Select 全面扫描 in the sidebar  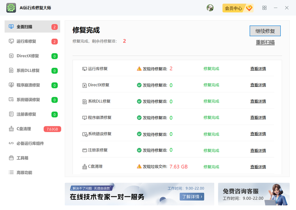coord(32,27)
